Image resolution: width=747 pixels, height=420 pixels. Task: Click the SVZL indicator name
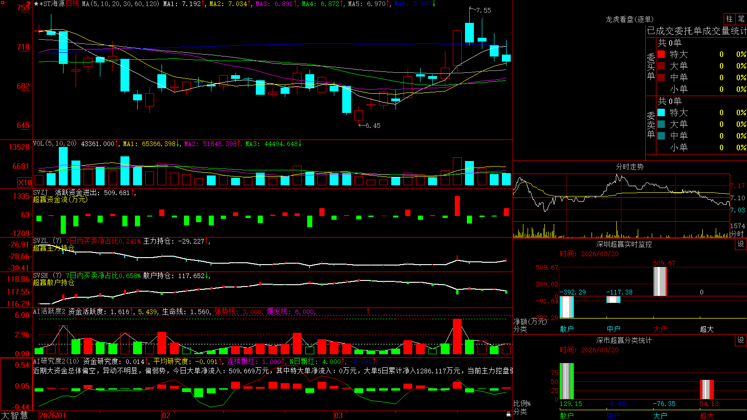41,241
